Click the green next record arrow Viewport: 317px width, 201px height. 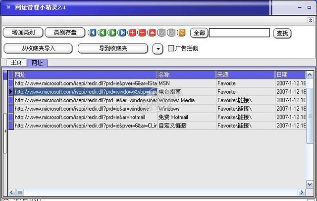[112, 33]
